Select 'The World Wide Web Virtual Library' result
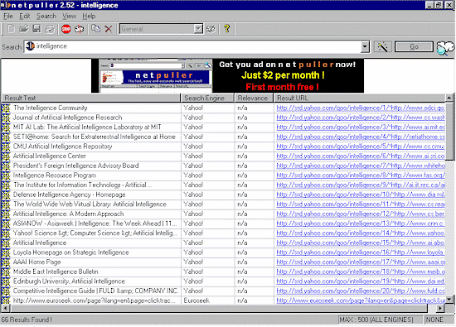The width and height of the screenshot is (456, 327). click(x=90, y=204)
